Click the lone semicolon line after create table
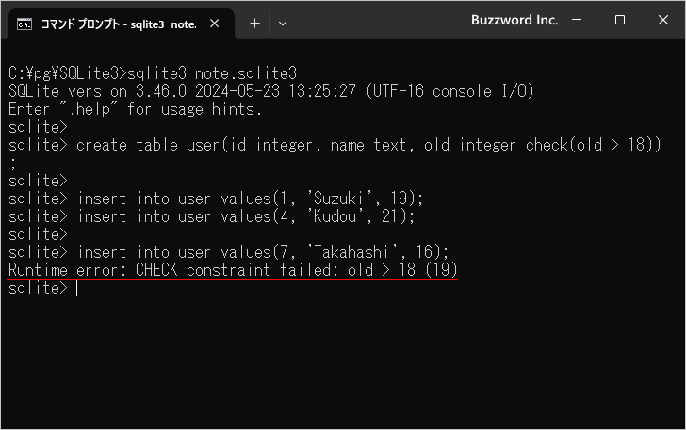Image resolution: width=686 pixels, height=430 pixels. pos(11,163)
